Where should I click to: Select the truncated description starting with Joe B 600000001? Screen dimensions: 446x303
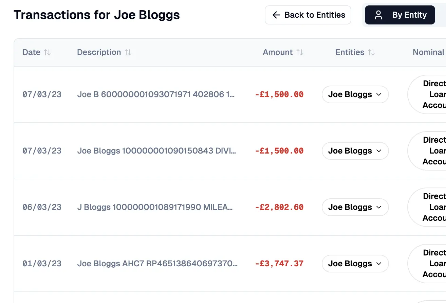click(x=156, y=94)
